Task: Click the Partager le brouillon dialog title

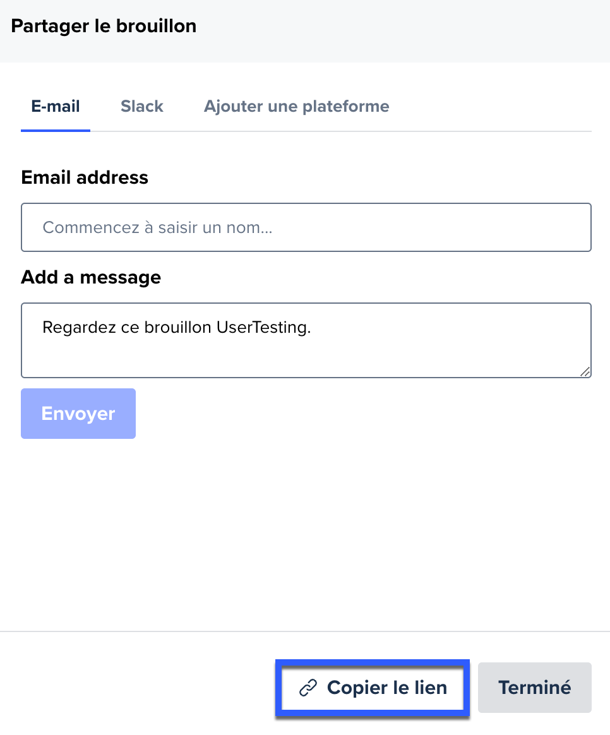Action: pos(104,27)
